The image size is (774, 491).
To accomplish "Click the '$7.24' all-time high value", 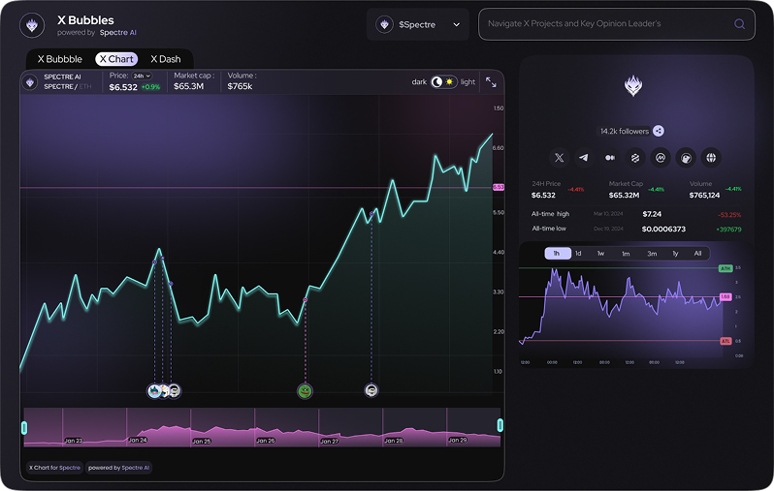I will pos(652,214).
